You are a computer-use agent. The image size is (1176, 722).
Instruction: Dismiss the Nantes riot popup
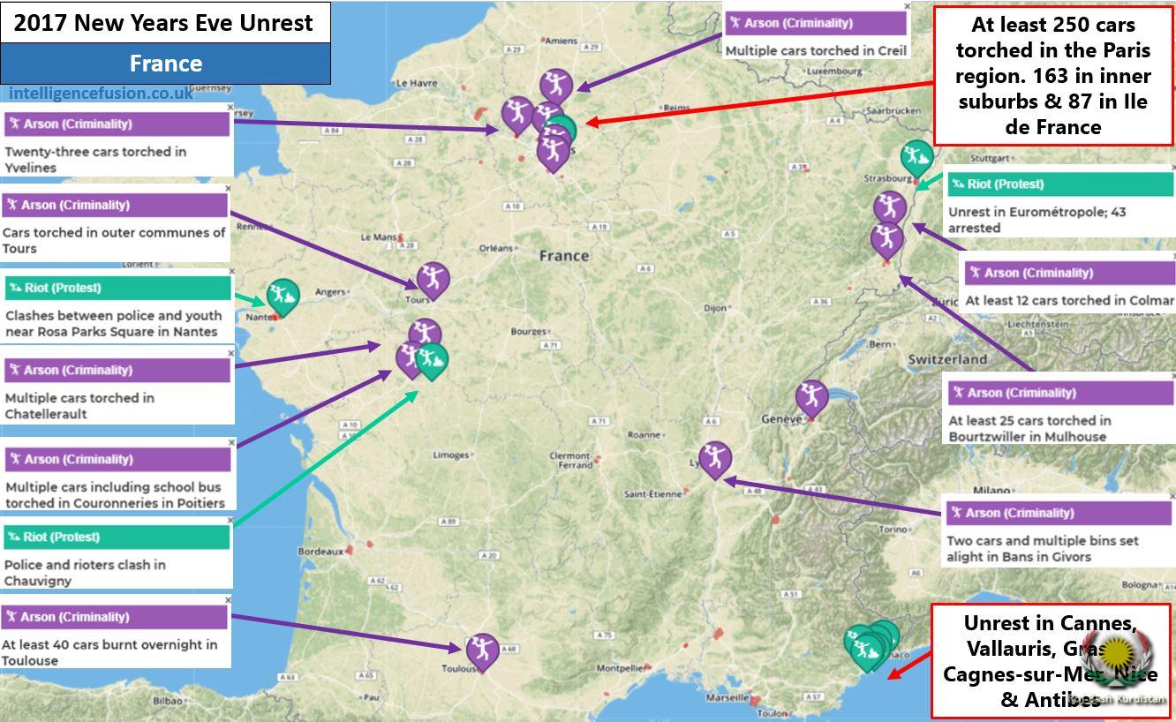(232, 272)
